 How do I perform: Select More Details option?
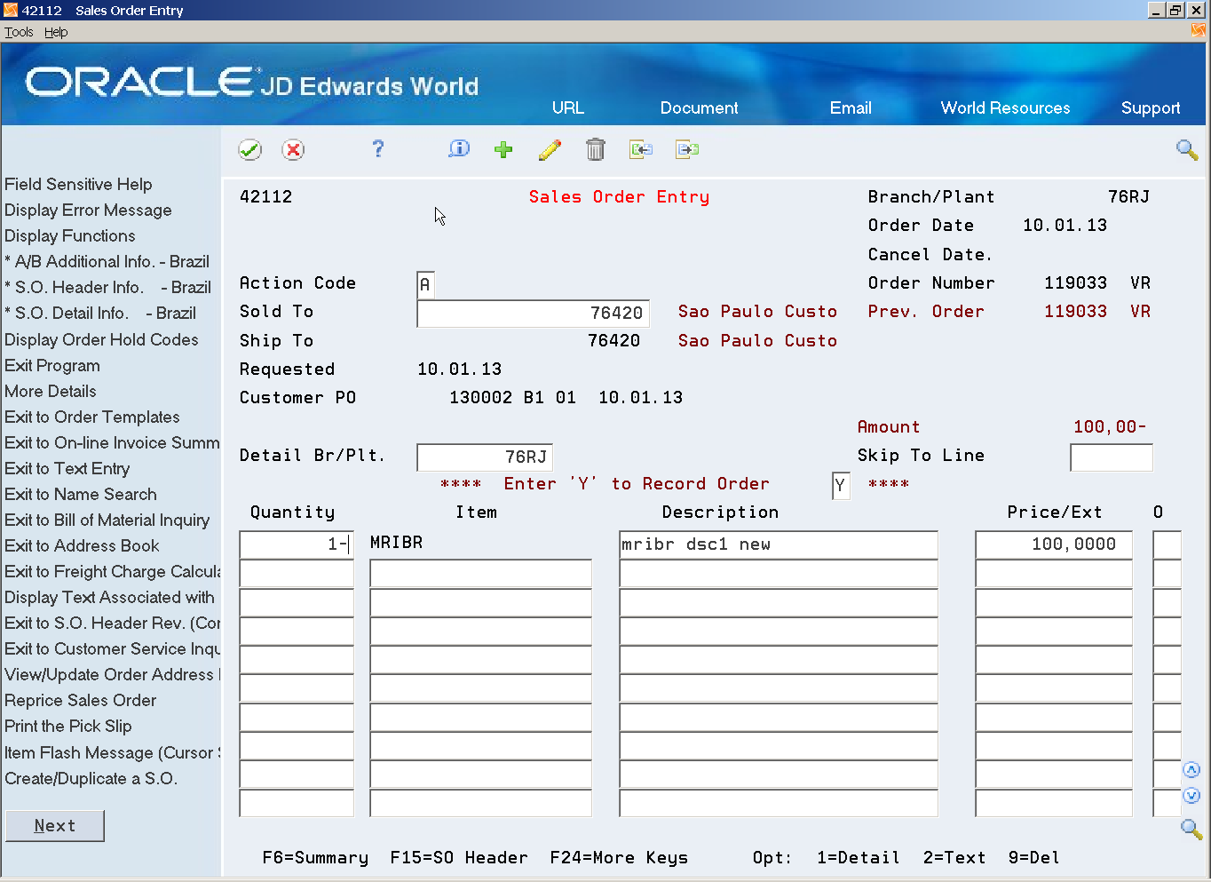point(51,391)
